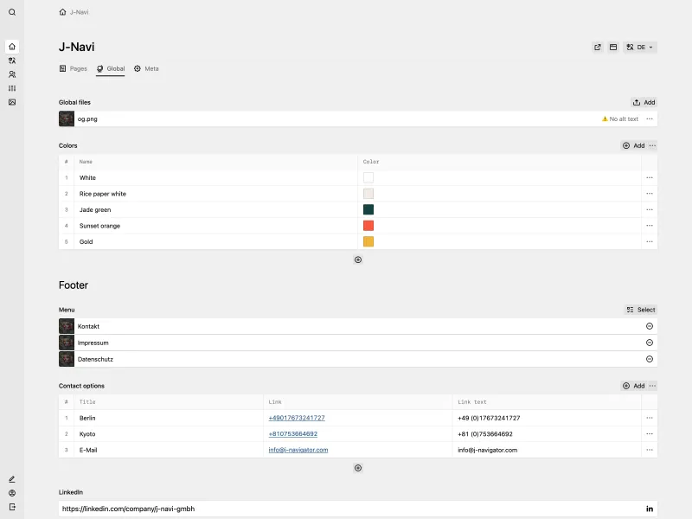This screenshot has height=519, width=692.
Task: Remove Datenschutz from the footer menu
Action: pyautogui.click(x=650, y=359)
